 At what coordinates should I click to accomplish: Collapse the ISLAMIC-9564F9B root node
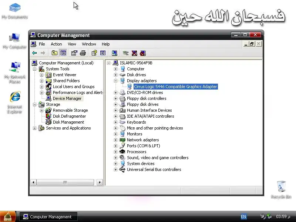[108, 63]
